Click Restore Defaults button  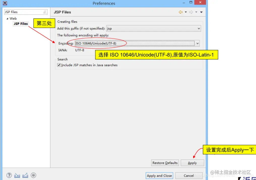[x=165, y=163]
